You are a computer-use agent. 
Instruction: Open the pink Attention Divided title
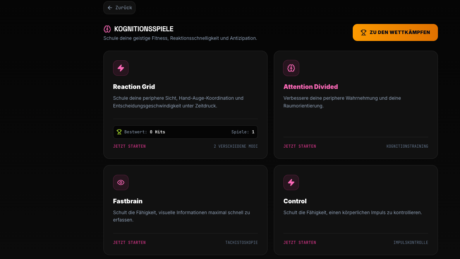click(x=311, y=87)
